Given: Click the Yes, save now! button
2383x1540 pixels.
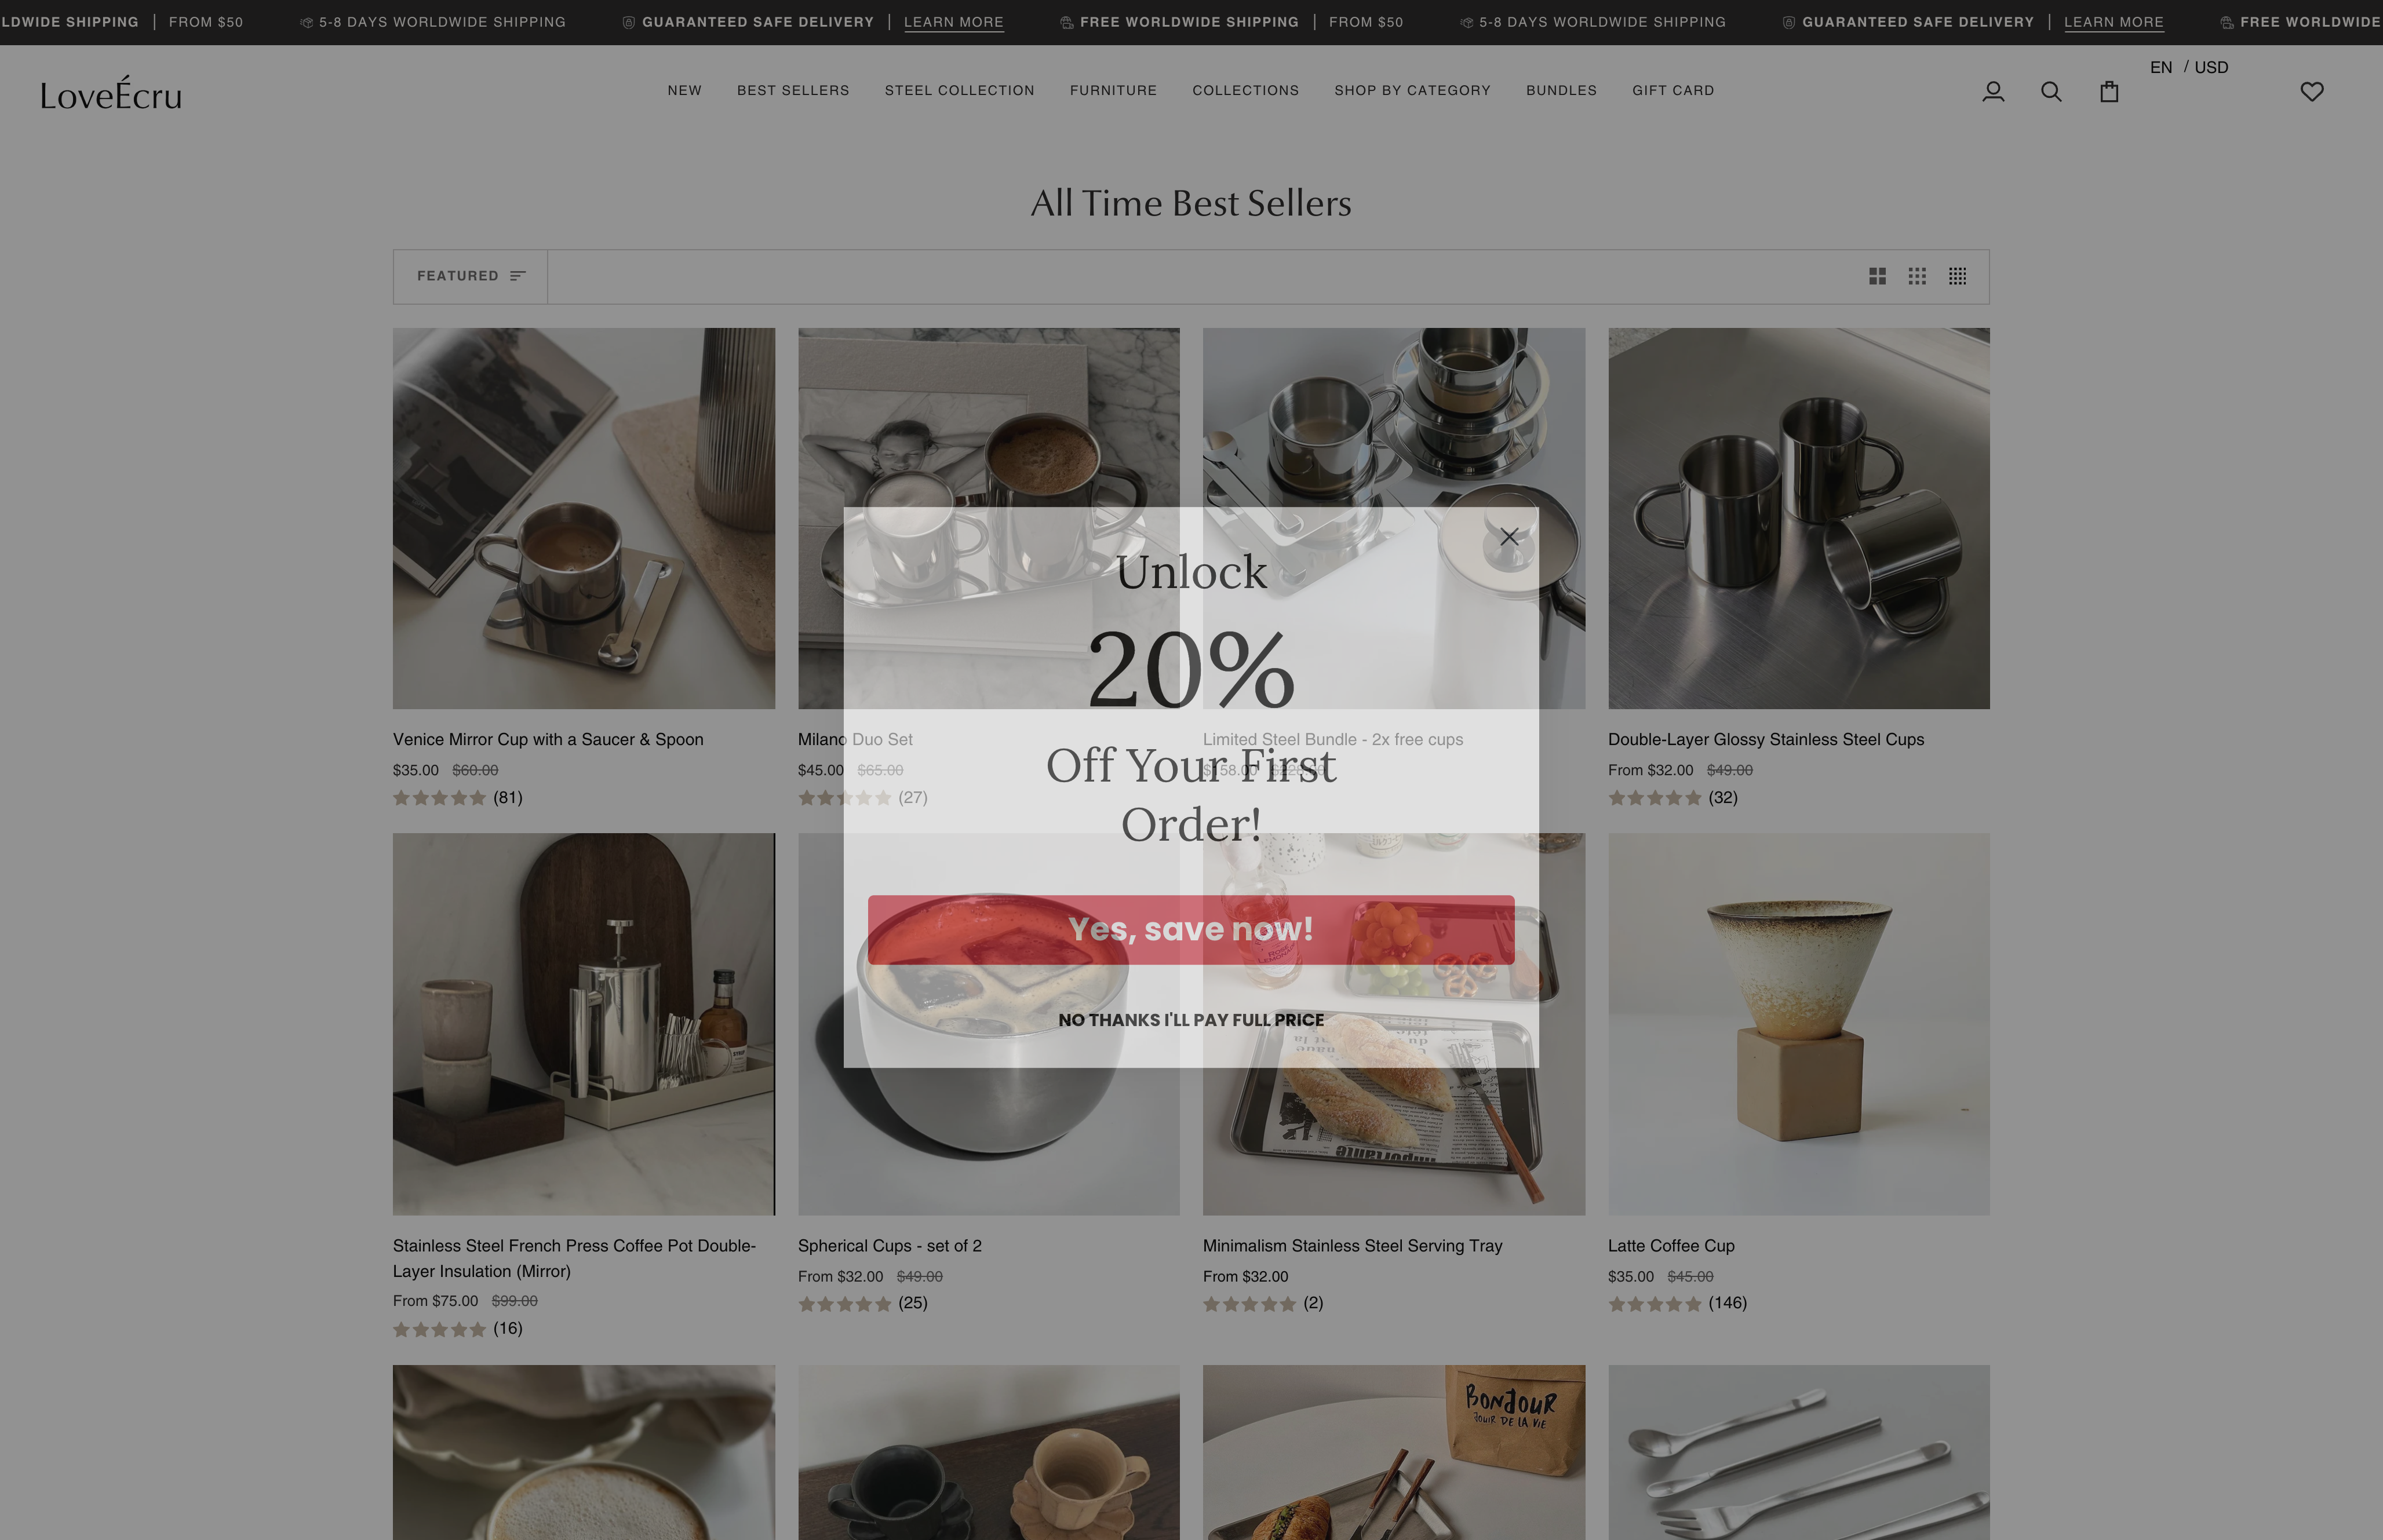Looking at the screenshot, I should pos(1191,930).
